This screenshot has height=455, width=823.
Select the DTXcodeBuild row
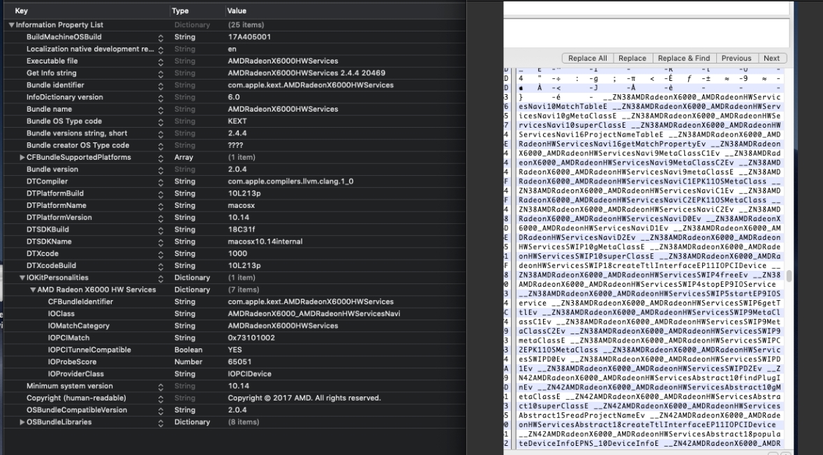click(x=235, y=266)
